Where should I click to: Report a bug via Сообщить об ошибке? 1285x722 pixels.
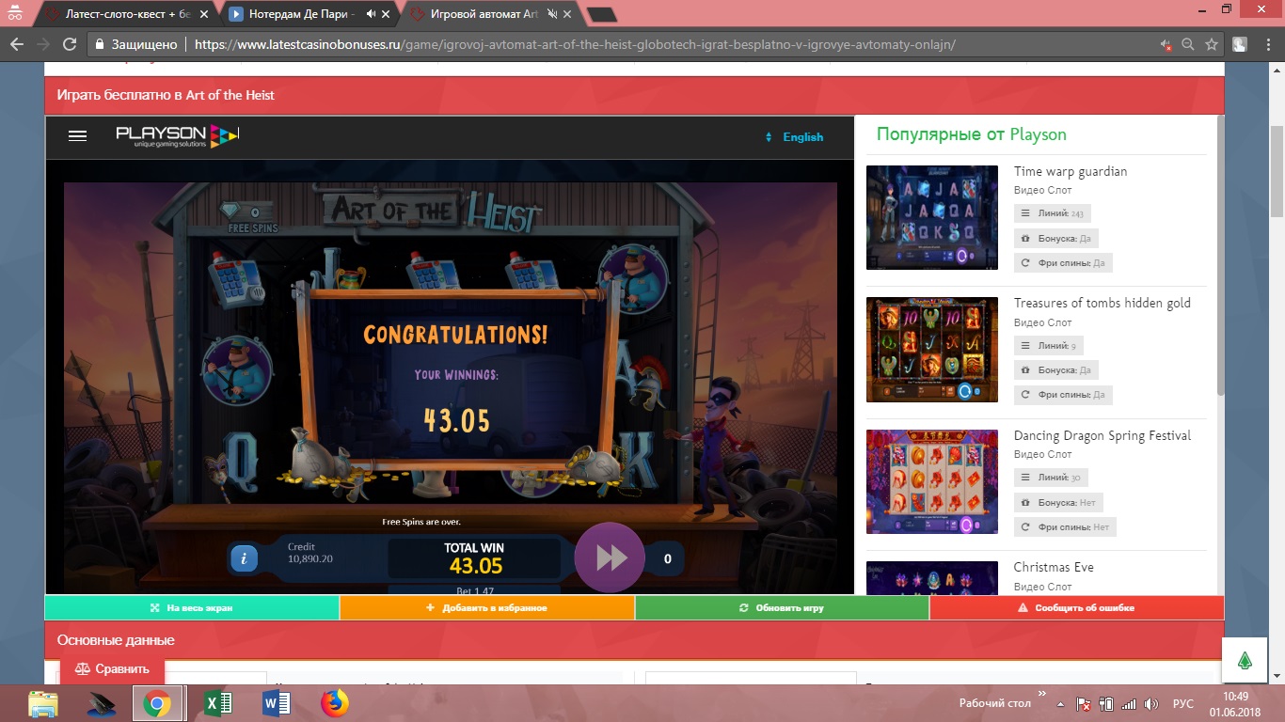point(1076,608)
